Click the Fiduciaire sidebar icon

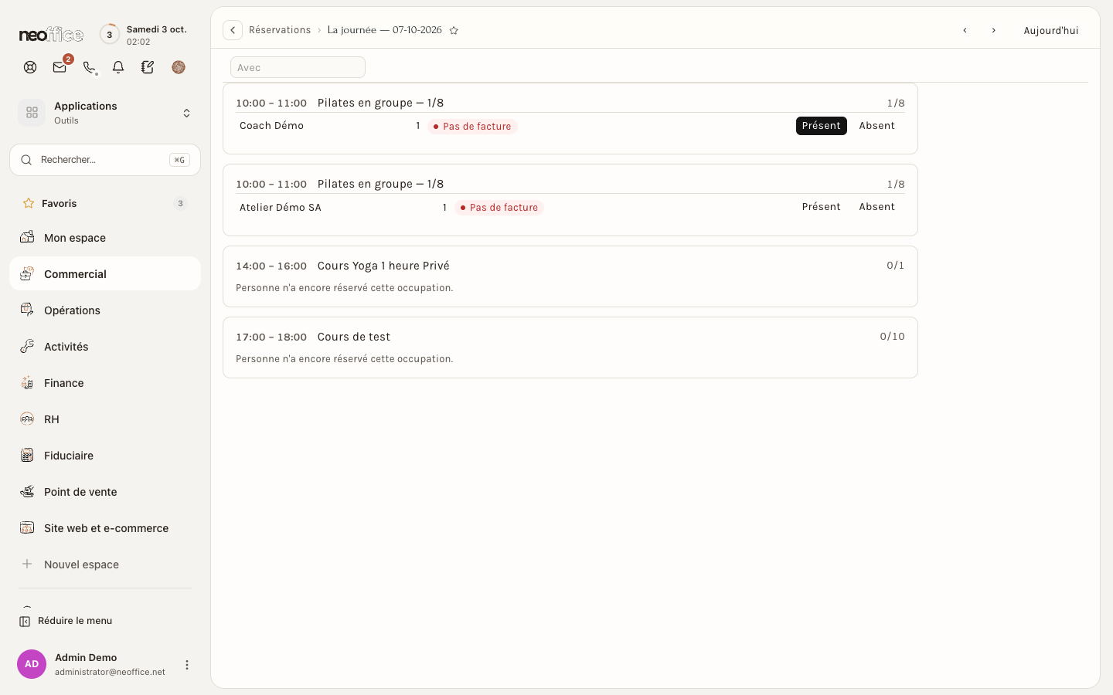point(27,455)
